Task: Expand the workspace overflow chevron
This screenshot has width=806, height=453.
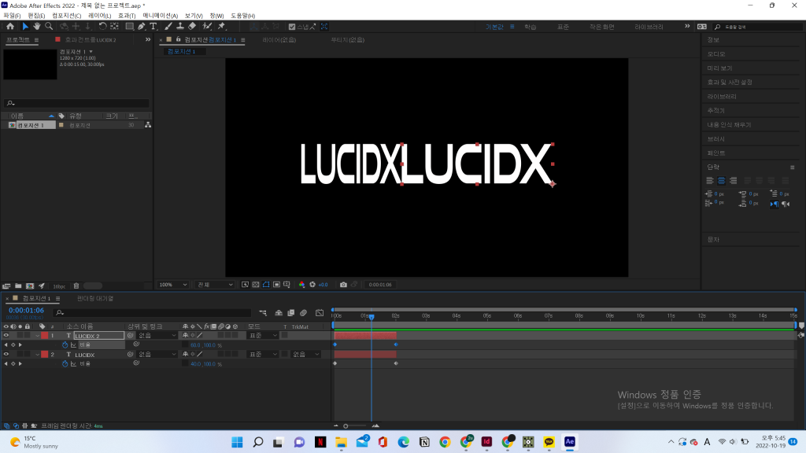Action: 687,26
